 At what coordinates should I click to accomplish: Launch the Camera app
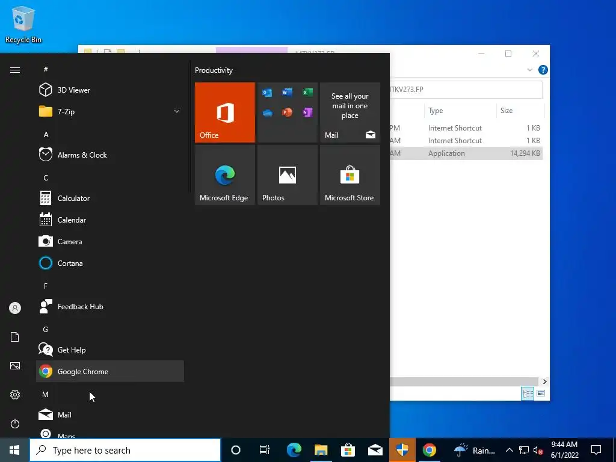coord(110,242)
